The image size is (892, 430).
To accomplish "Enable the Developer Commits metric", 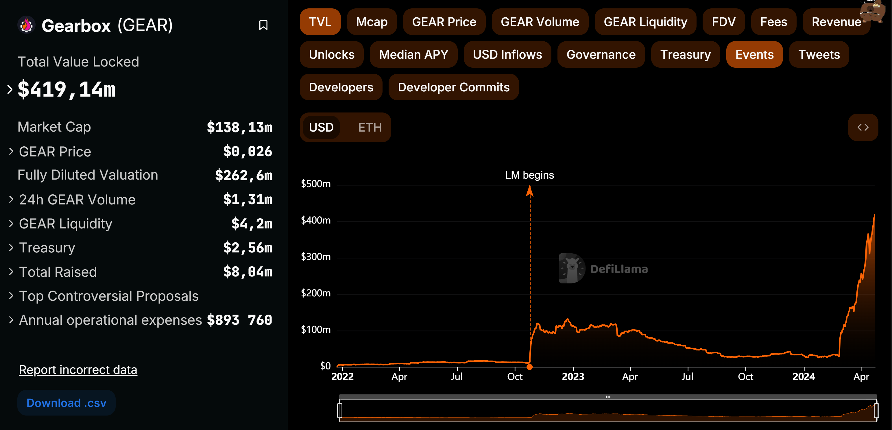I will click(x=453, y=87).
